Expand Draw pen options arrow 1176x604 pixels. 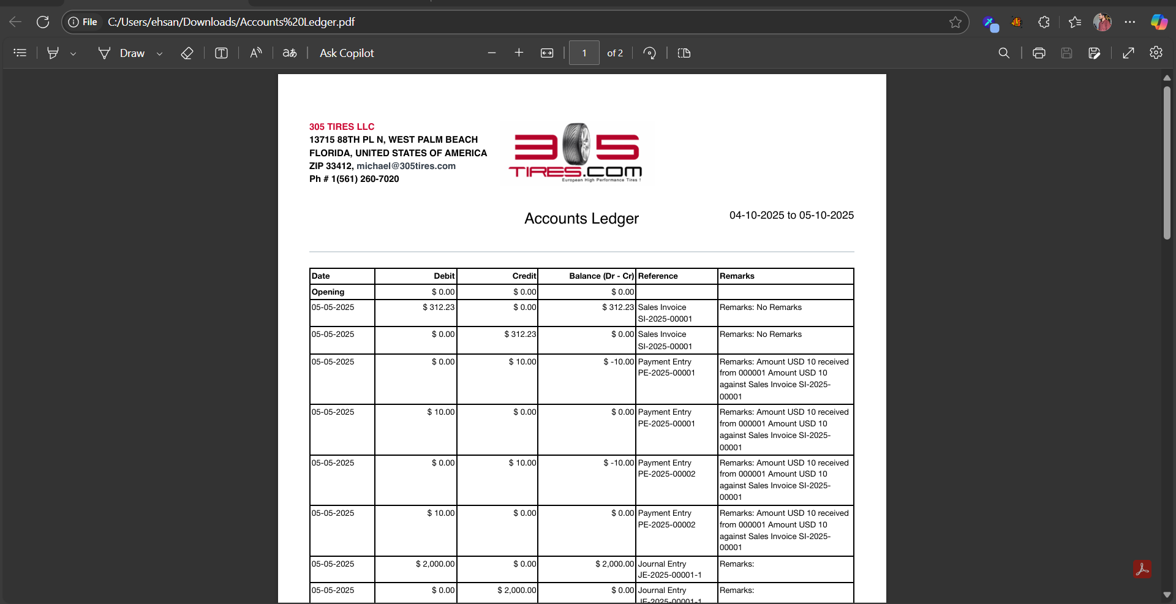pyautogui.click(x=159, y=53)
